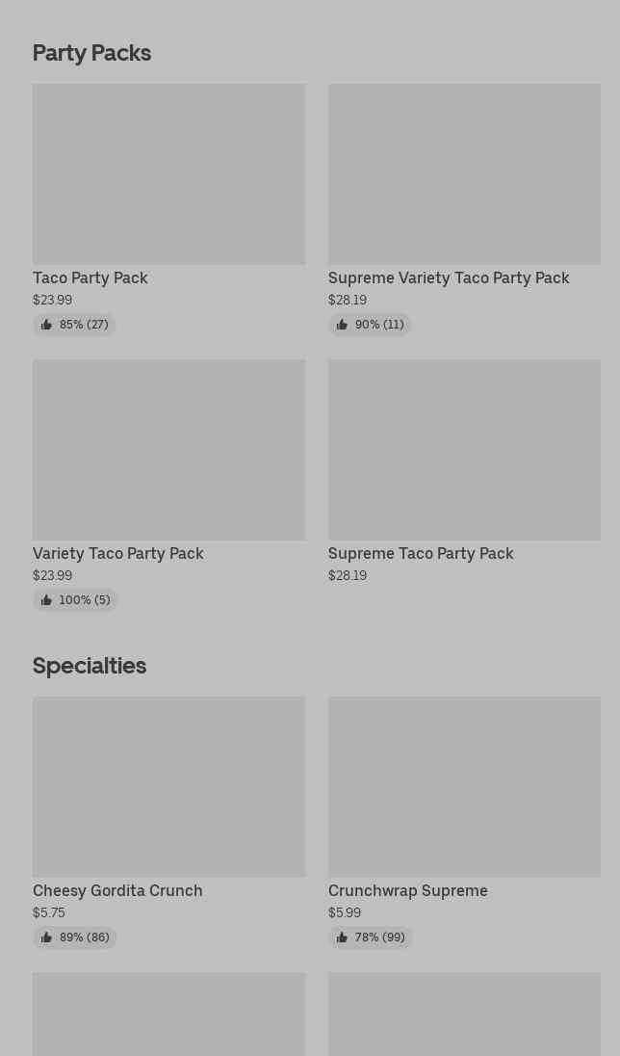Viewport: 620px width, 1056px height.
Task: Click thumbs-up icon under Crunchwrap Supreme
Action: click(x=342, y=937)
